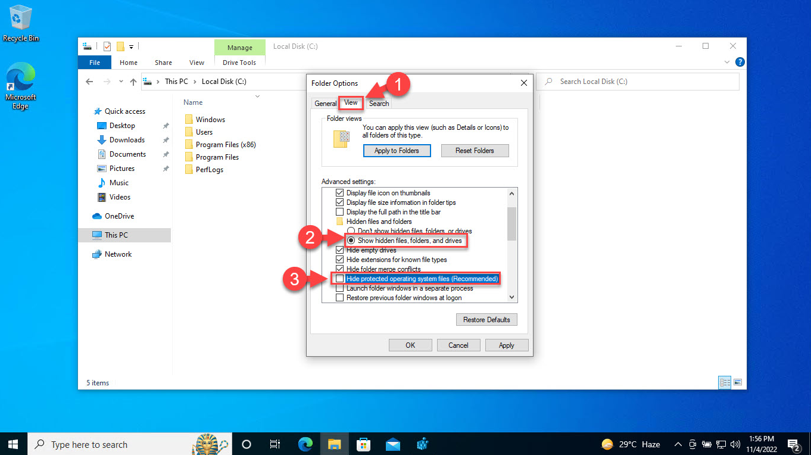The width and height of the screenshot is (811, 455).
Task: Click the Apply to Folders button
Action: click(x=397, y=151)
